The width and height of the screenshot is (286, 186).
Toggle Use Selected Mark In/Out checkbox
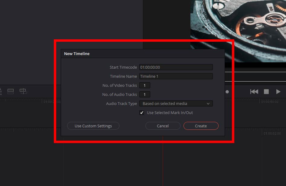(142, 113)
